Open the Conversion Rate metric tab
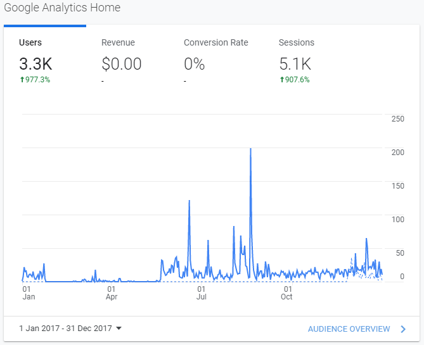This screenshot has height=345, width=424. click(x=216, y=60)
